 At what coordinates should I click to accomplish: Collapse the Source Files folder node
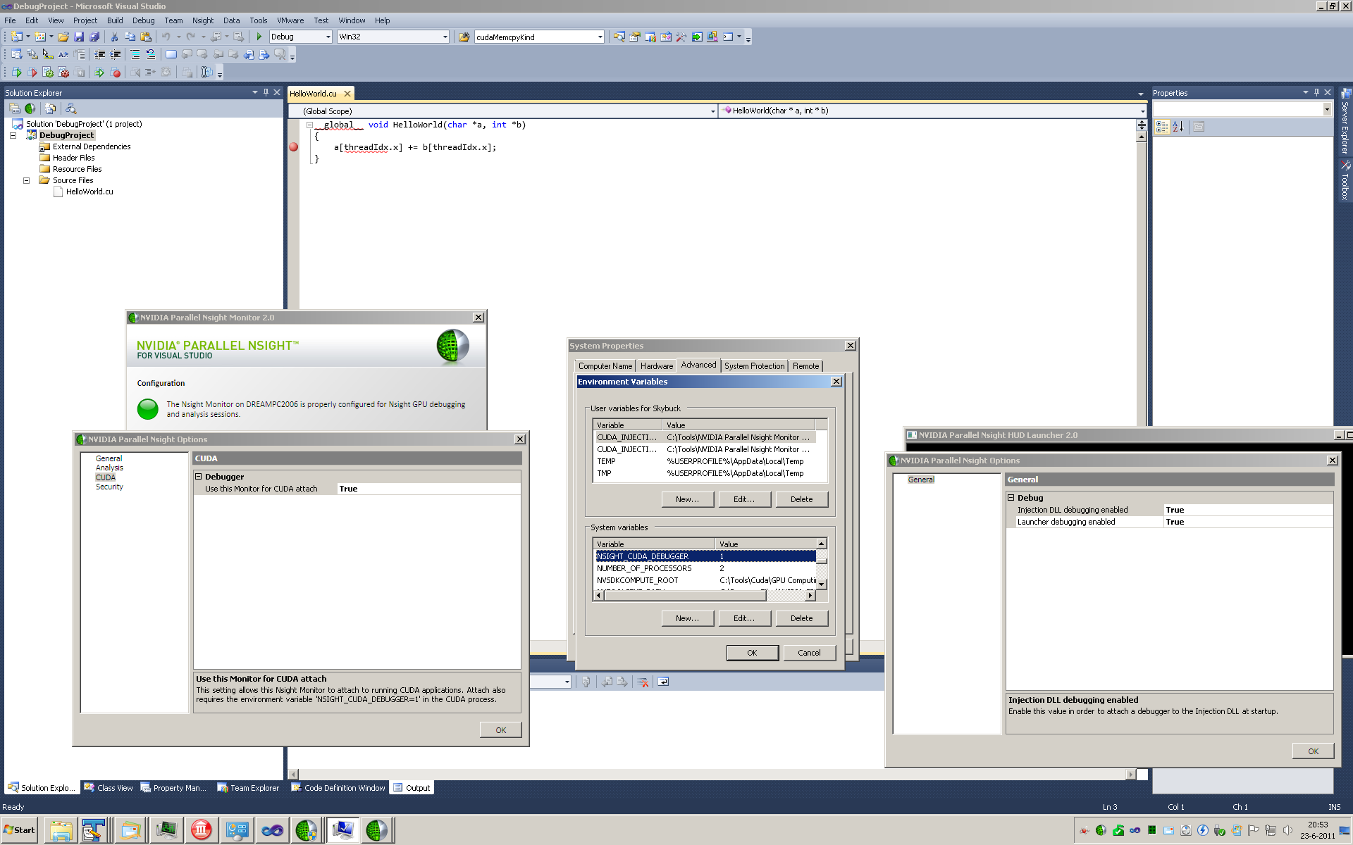click(x=26, y=180)
